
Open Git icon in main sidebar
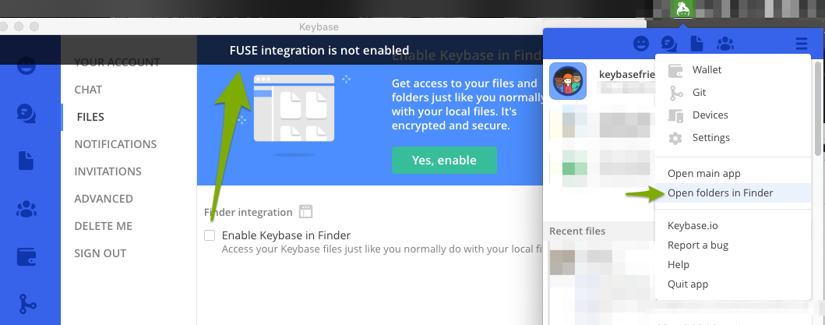(26, 305)
